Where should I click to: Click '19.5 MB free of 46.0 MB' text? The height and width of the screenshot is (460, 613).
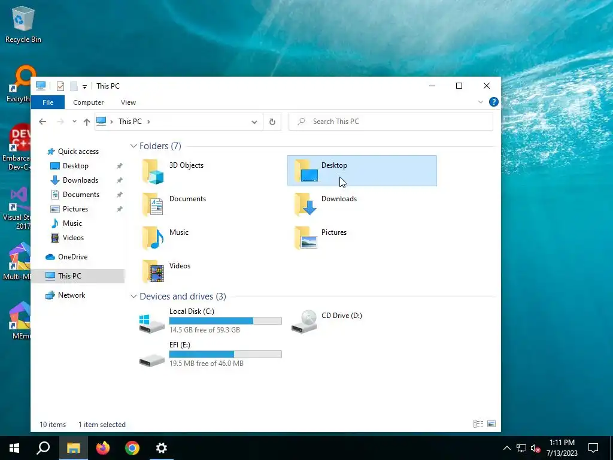tap(206, 364)
